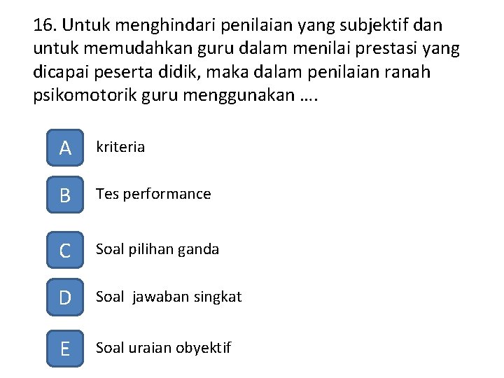The height and width of the screenshot is (378, 504).
Task: Click the 'kriteria' answer text
Action: coord(120,147)
